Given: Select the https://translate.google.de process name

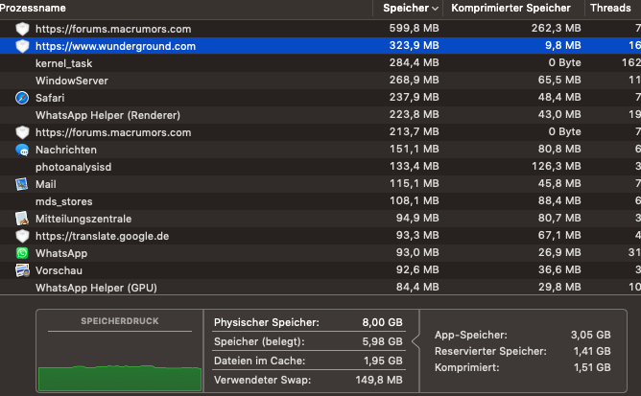Looking at the screenshot, I should pyautogui.click(x=103, y=236).
